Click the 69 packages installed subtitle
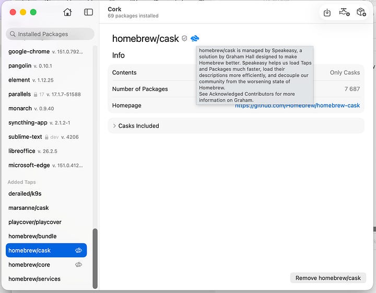 tap(133, 16)
